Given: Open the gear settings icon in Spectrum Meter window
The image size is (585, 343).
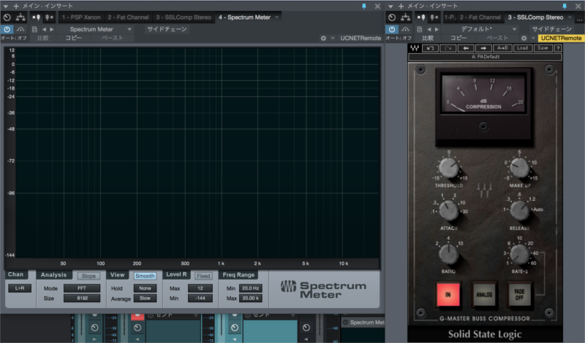Looking at the screenshot, I should (323, 38).
